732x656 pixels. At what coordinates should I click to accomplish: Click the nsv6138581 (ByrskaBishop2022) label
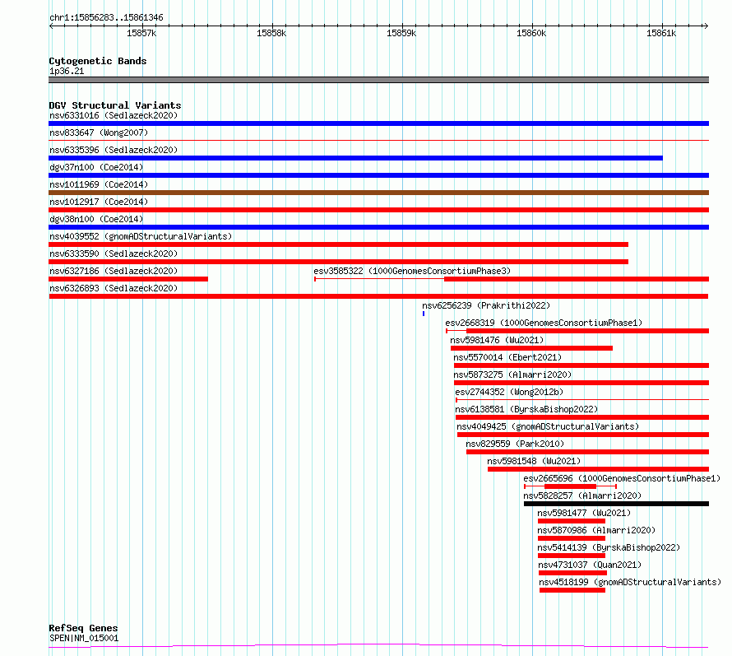[526, 409]
